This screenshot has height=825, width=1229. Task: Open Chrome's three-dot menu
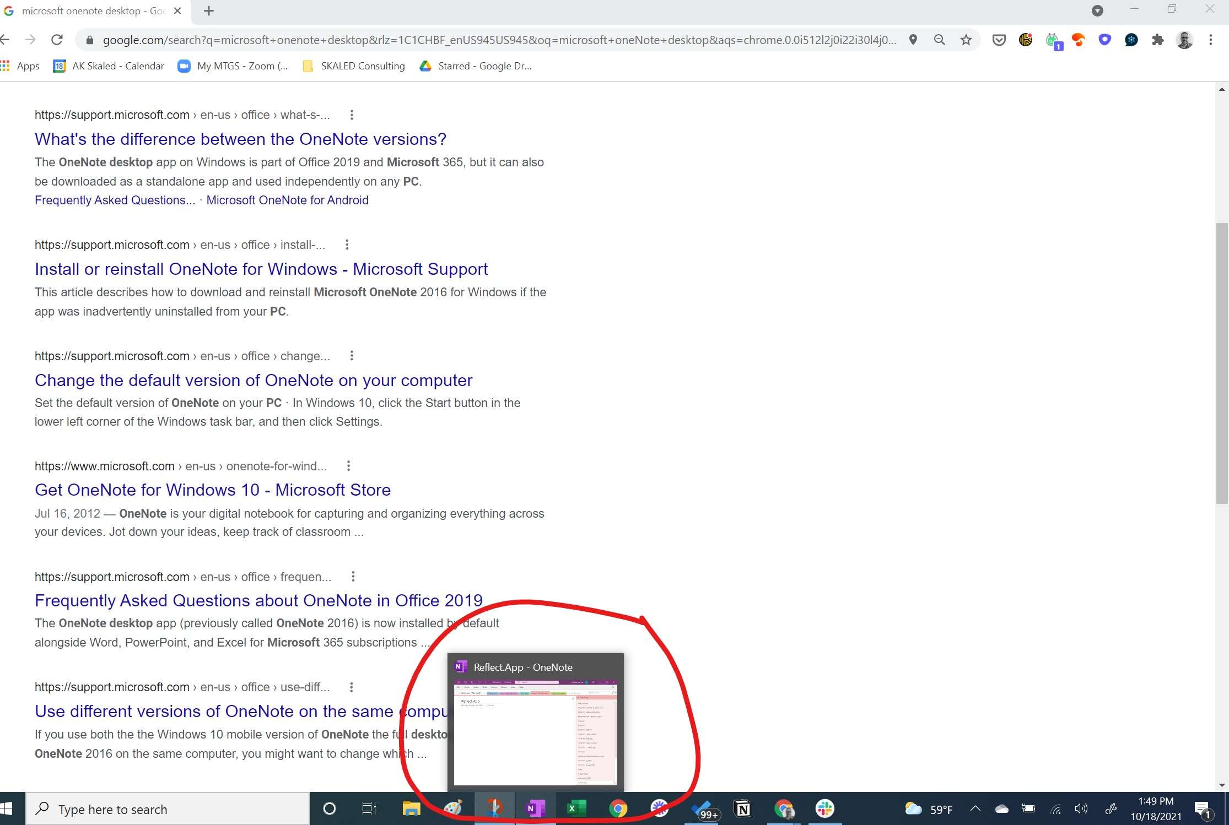point(1211,40)
